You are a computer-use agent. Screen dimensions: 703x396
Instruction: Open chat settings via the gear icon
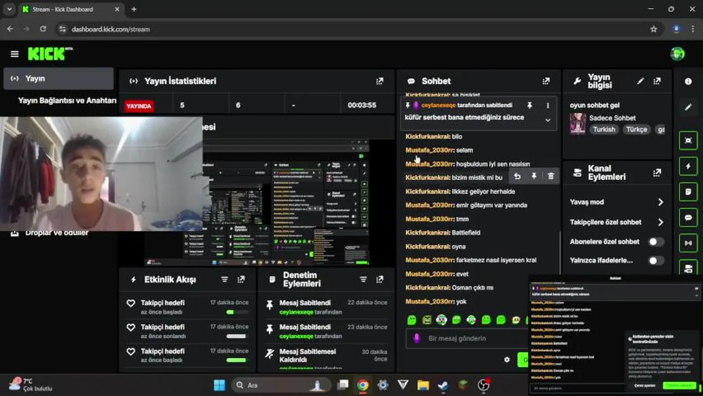pos(507,360)
